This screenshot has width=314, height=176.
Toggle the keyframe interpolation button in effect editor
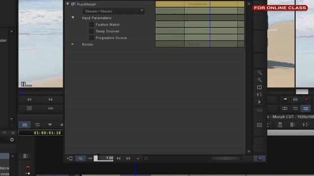pyautogui.click(x=80, y=158)
